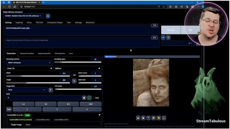Swap width and height with arrows icon
The image size is (230, 129).
pos(74,81)
